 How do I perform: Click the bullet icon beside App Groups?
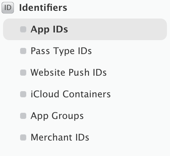coord(23,116)
